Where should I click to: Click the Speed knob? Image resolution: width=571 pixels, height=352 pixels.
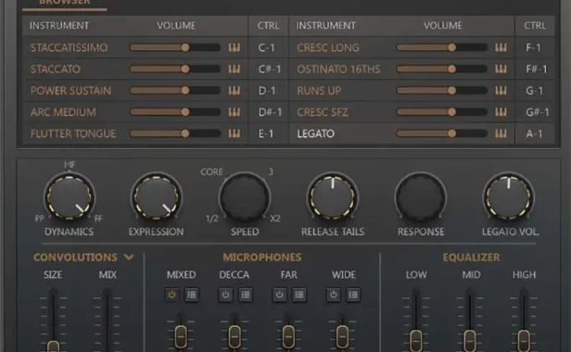(245, 197)
